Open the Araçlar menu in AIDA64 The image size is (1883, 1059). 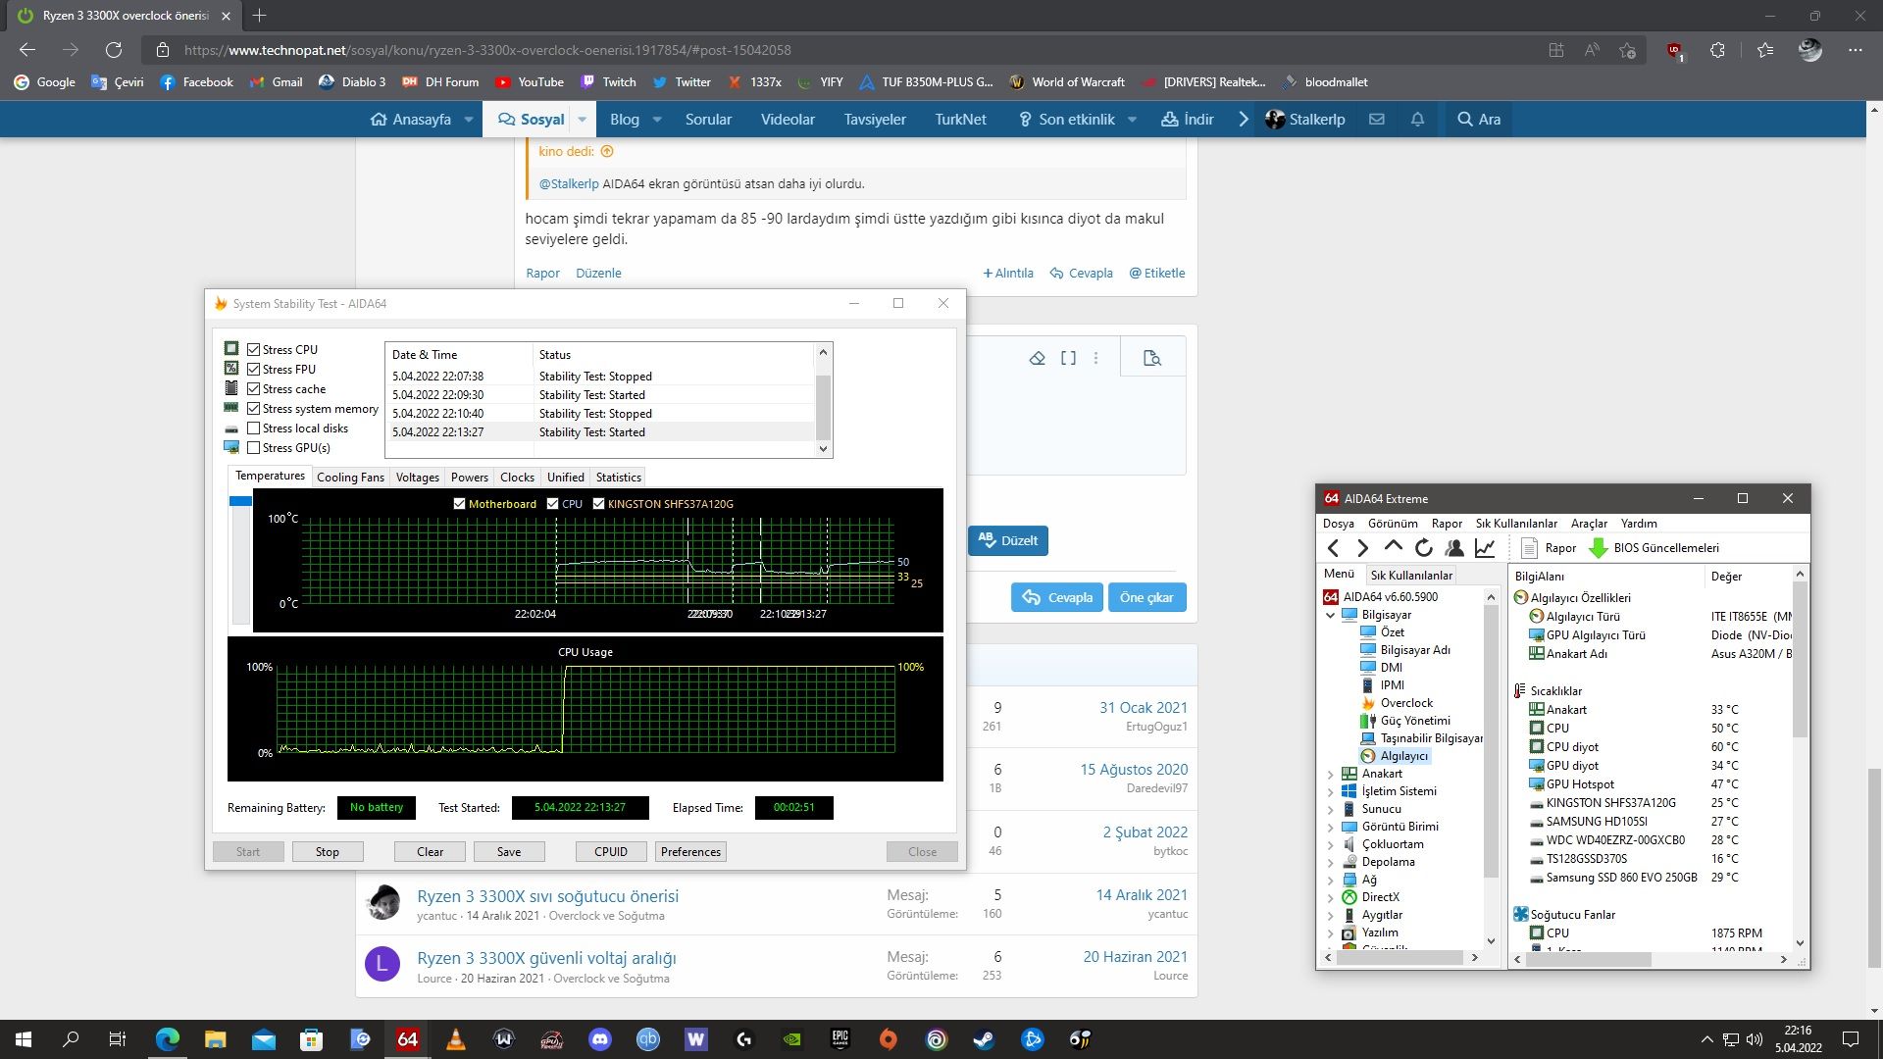tap(1588, 524)
